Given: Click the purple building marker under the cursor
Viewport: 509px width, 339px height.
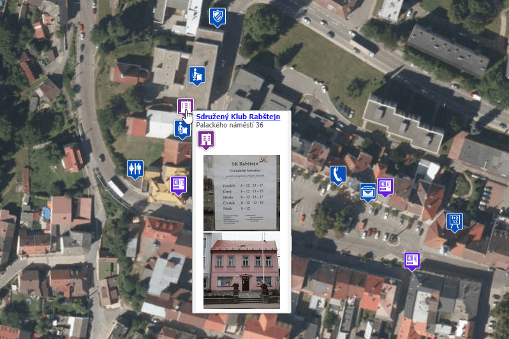Looking at the screenshot, I should [186, 108].
